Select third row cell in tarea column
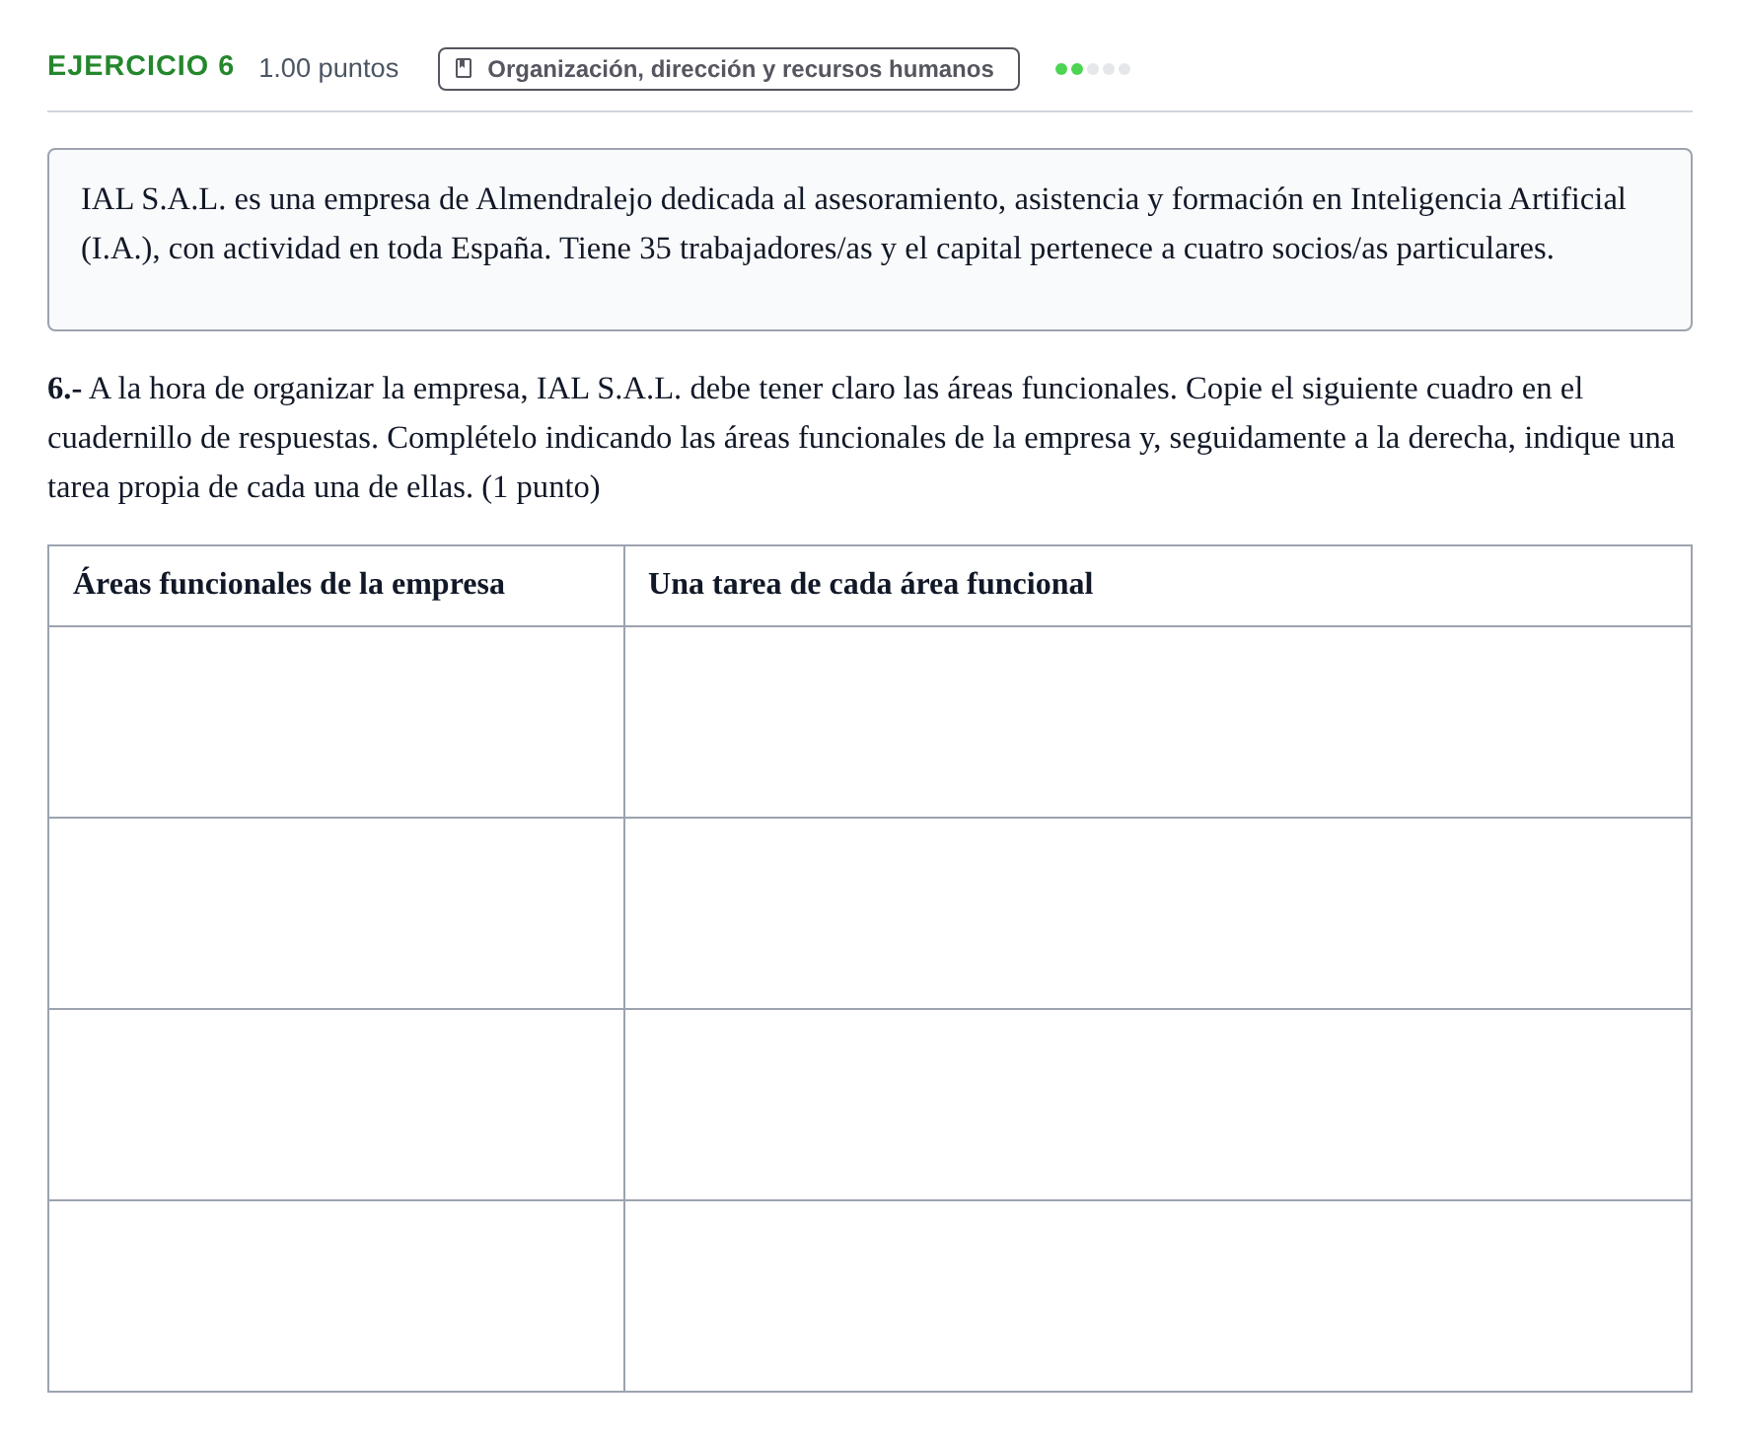Viewport: 1740px width, 1440px height. coord(1158,1105)
